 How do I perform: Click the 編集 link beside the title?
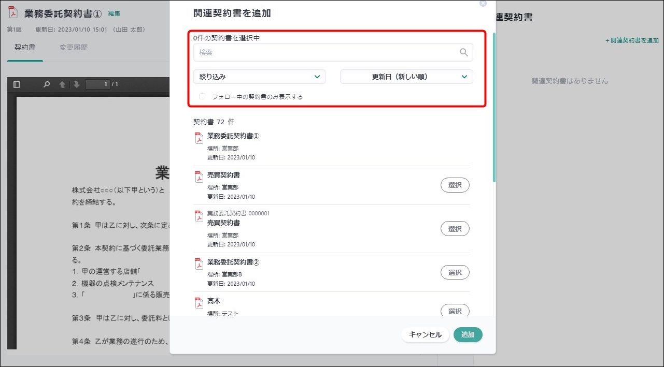tap(114, 13)
